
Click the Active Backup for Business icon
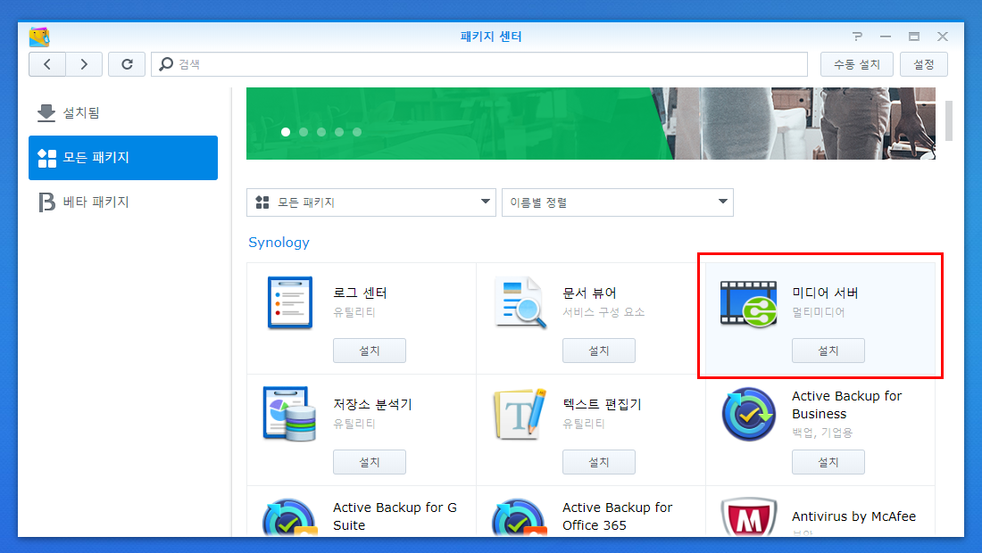click(749, 414)
